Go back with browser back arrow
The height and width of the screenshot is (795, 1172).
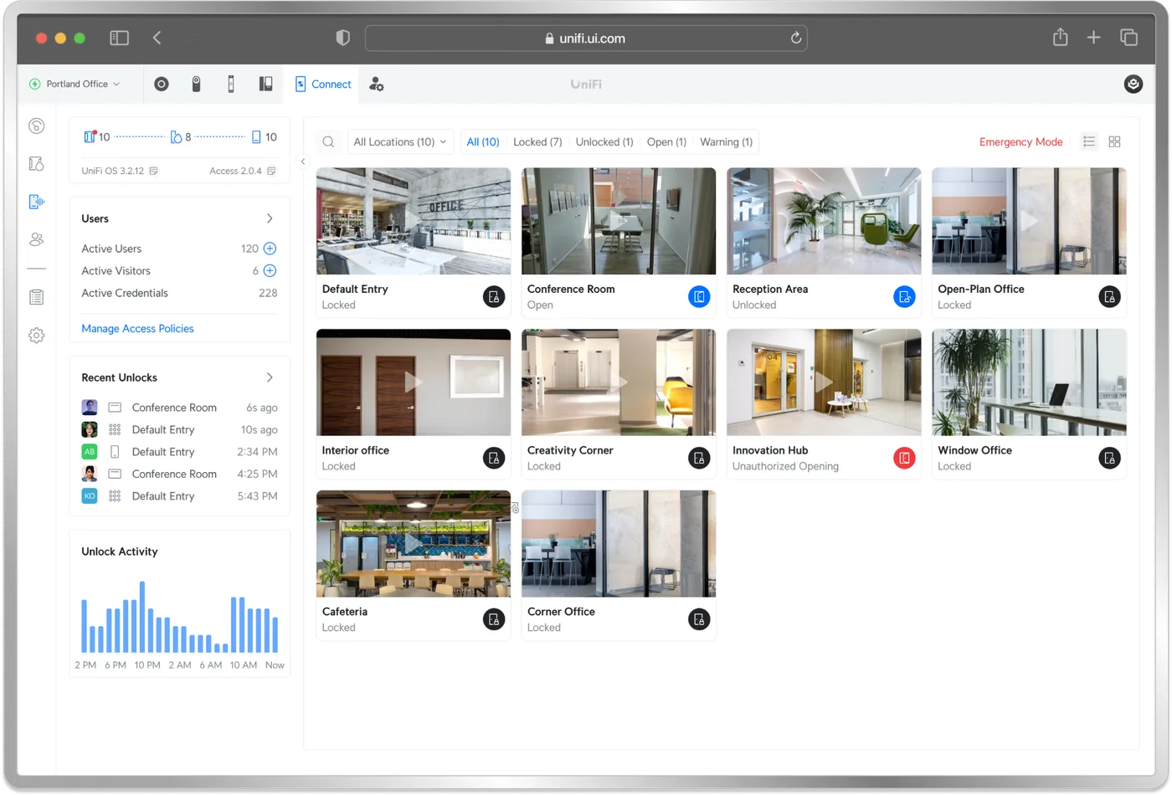point(157,38)
